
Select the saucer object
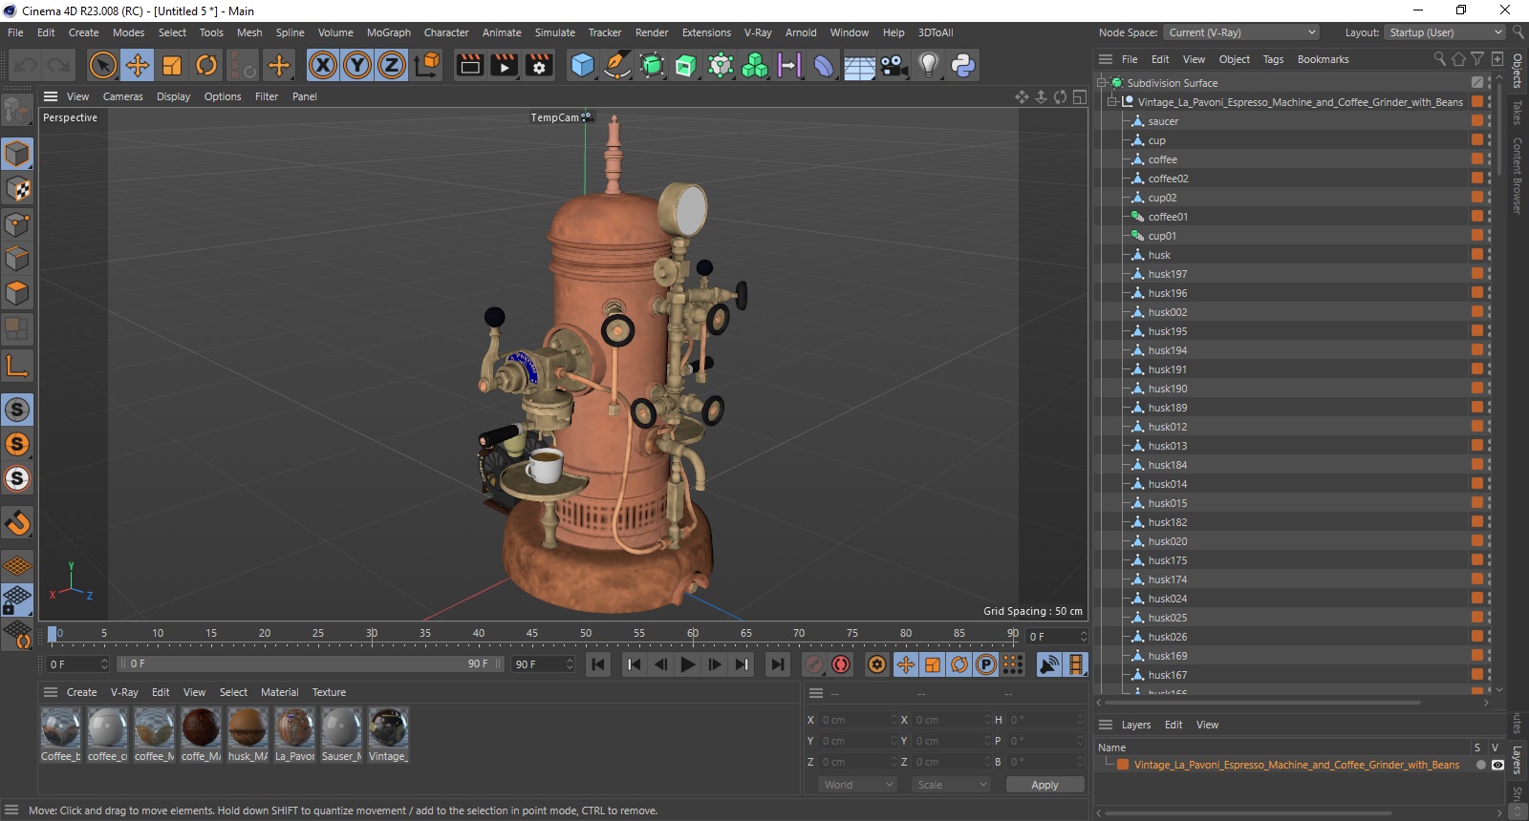coord(1163,121)
